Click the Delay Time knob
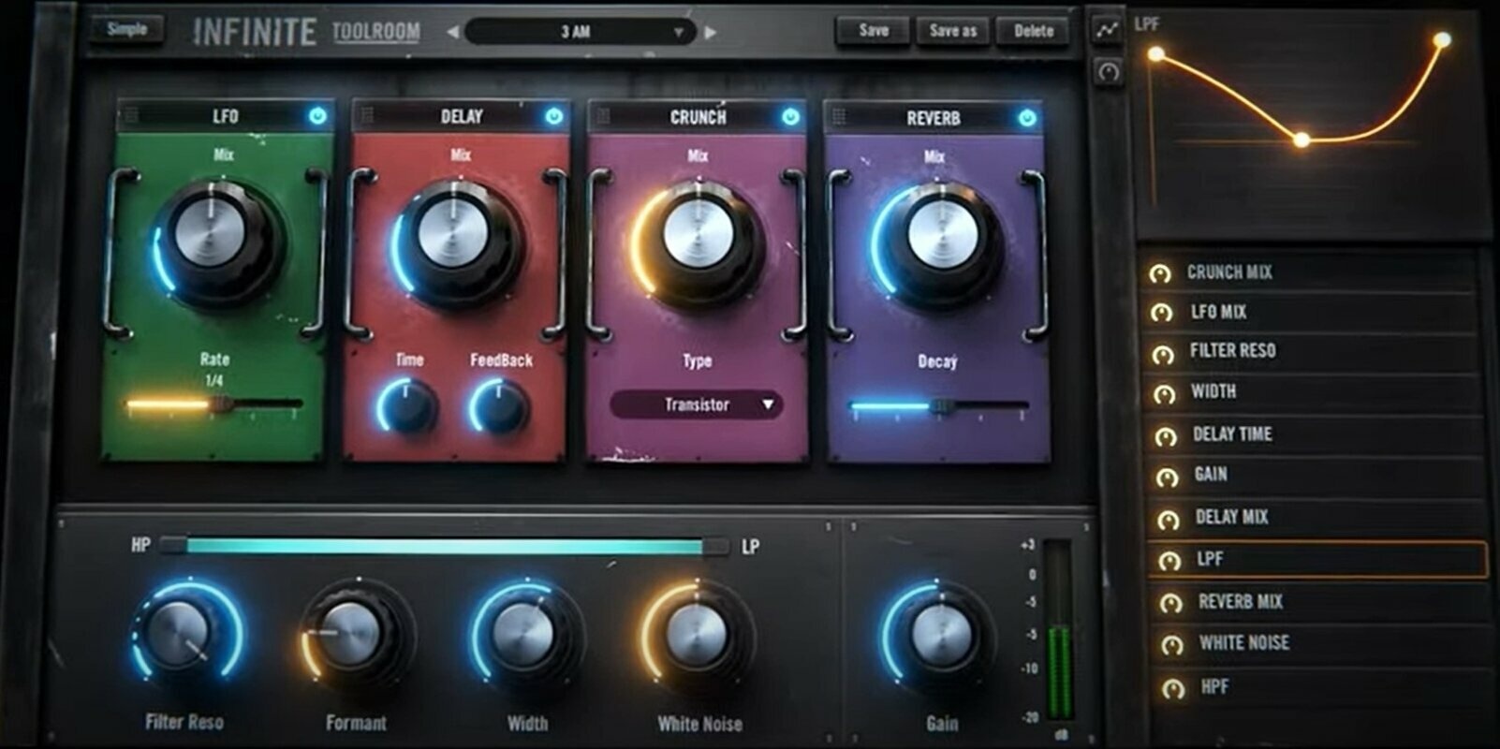Screen dimensions: 1500x749 (408, 408)
